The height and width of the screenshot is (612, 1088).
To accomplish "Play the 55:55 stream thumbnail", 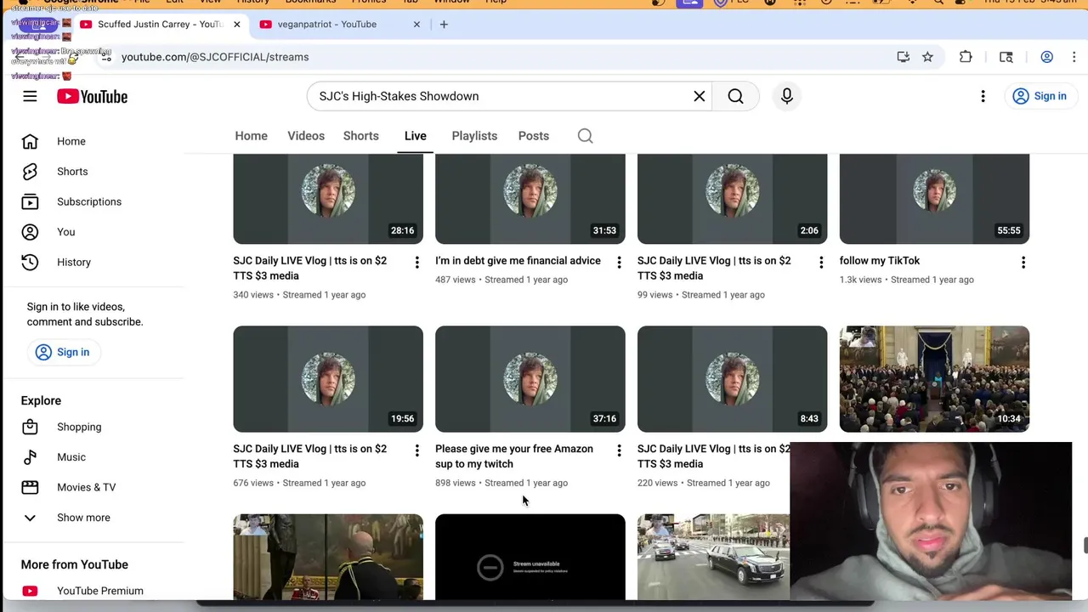I will [x=934, y=199].
